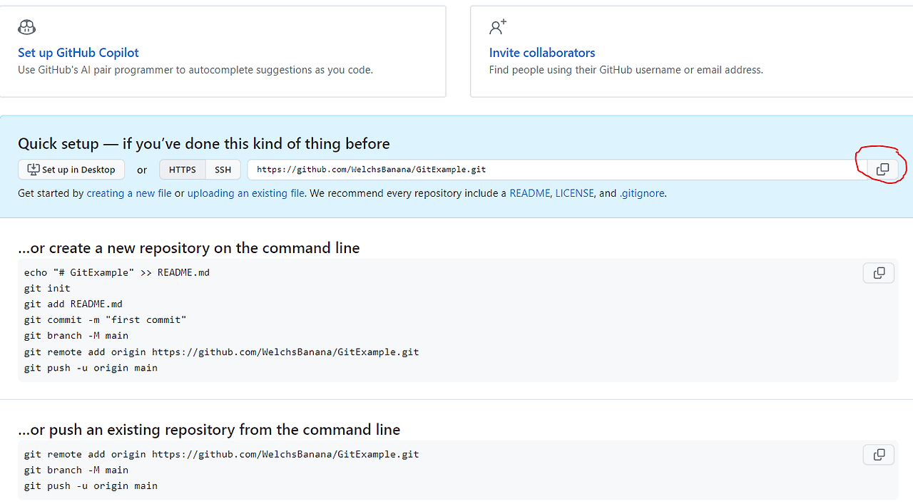Follow the uploading an existing file link
913x504 pixels.
(x=246, y=193)
